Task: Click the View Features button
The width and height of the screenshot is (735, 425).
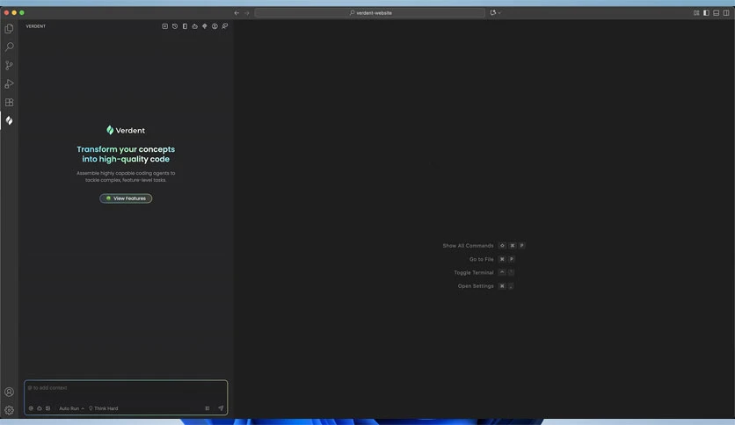Action: (x=126, y=198)
